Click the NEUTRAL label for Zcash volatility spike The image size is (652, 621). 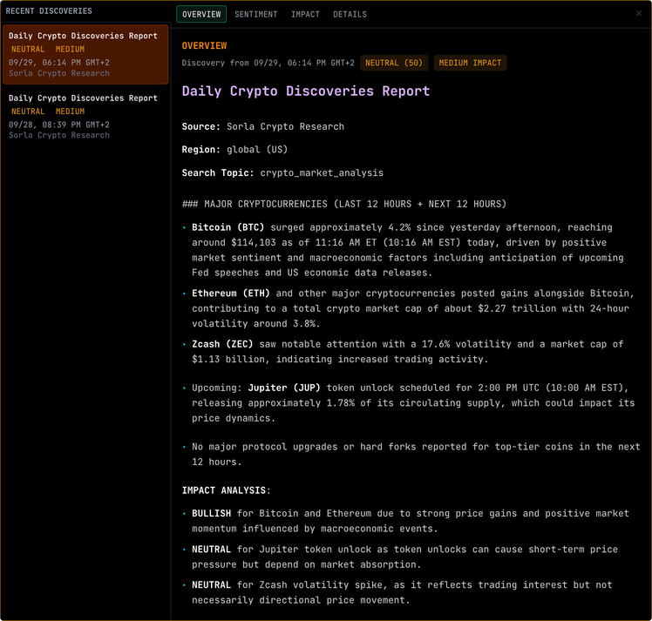click(211, 585)
